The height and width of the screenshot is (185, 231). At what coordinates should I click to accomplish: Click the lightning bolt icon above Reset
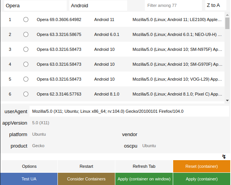(224, 156)
